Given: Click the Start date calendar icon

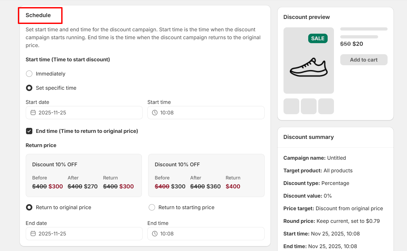Looking at the screenshot, I should click(33, 113).
